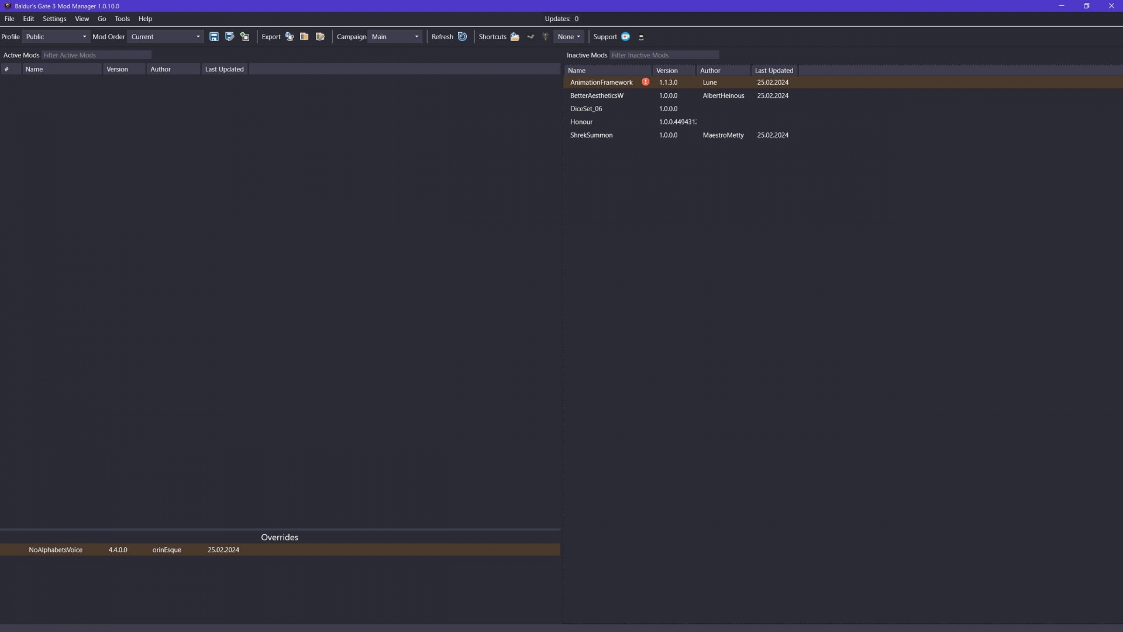Expand the Mod Order Current dropdown
This screenshot has height=632, width=1123.
166,37
